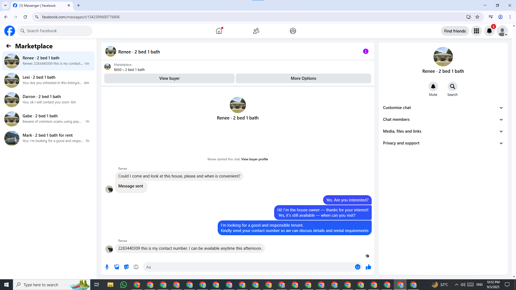Install app icon in address bar

468,17
